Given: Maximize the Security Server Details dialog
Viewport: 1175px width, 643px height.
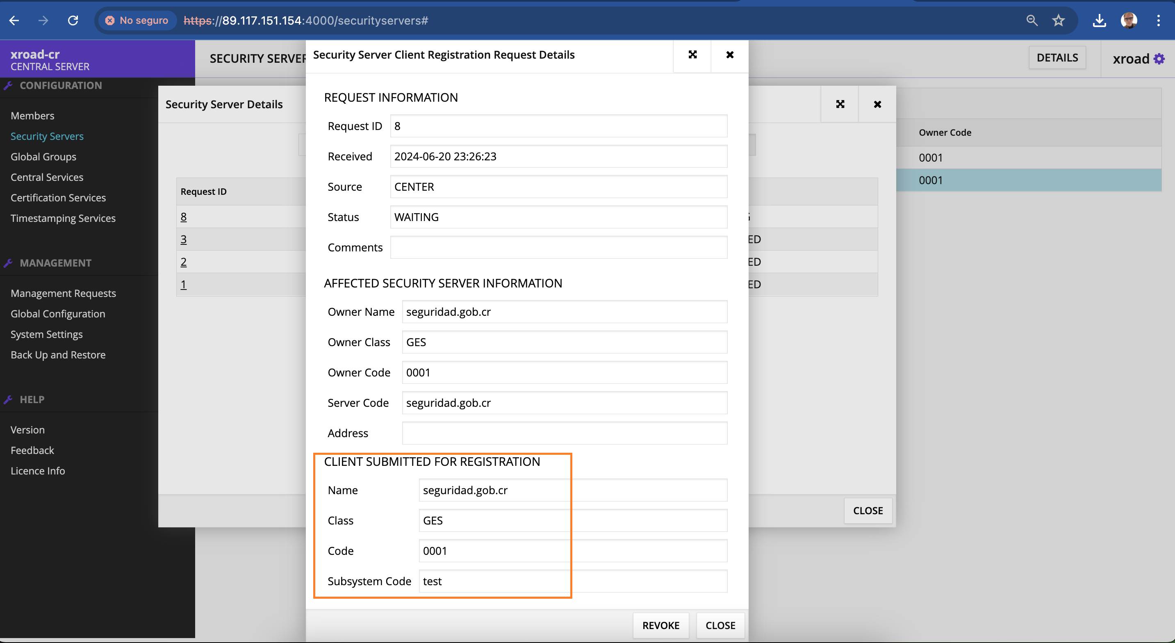Looking at the screenshot, I should (x=840, y=105).
